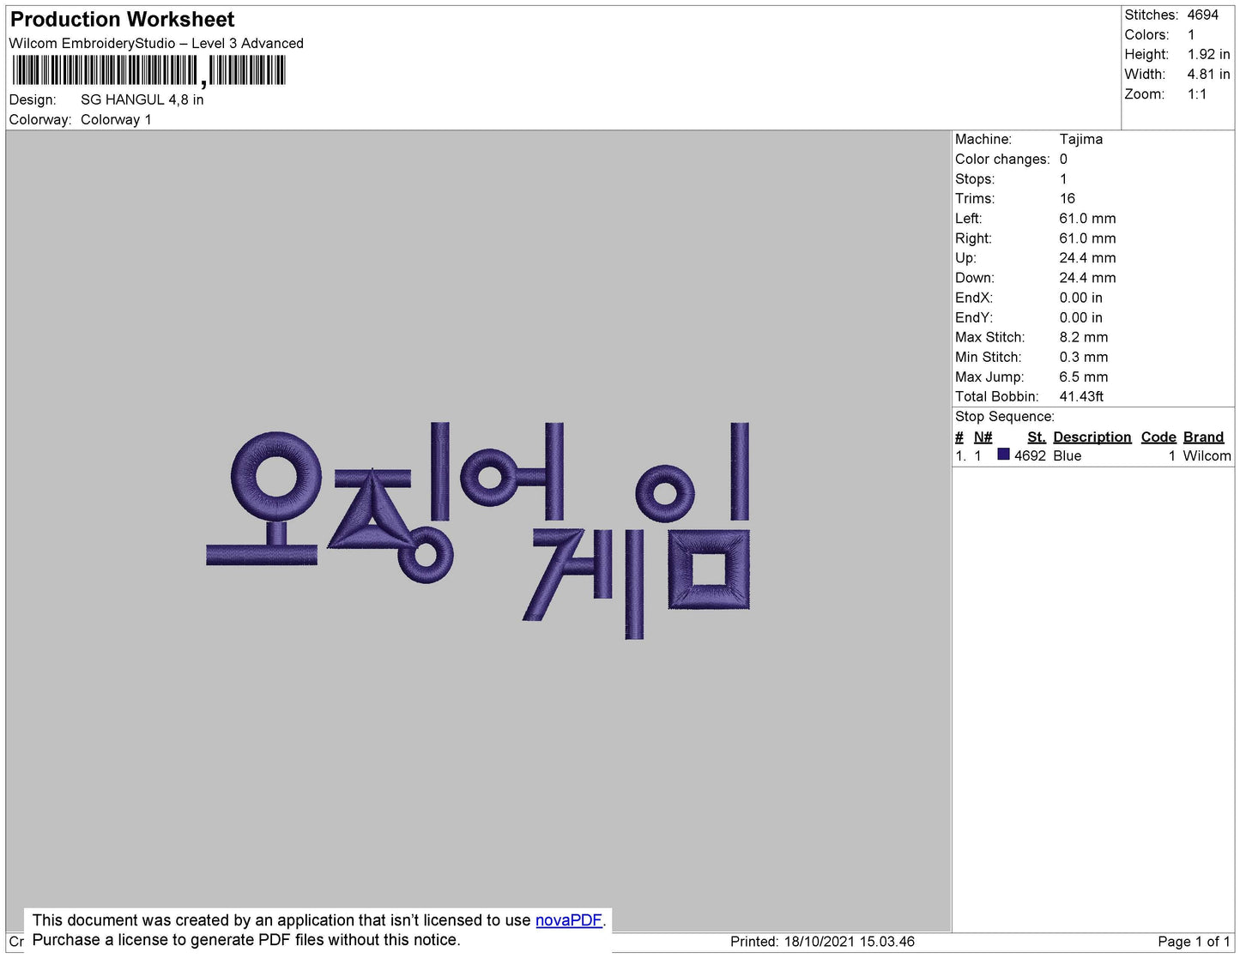This screenshot has width=1240, height=958.
Task: Click the 'St.' column header
Action: (x=1037, y=437)
